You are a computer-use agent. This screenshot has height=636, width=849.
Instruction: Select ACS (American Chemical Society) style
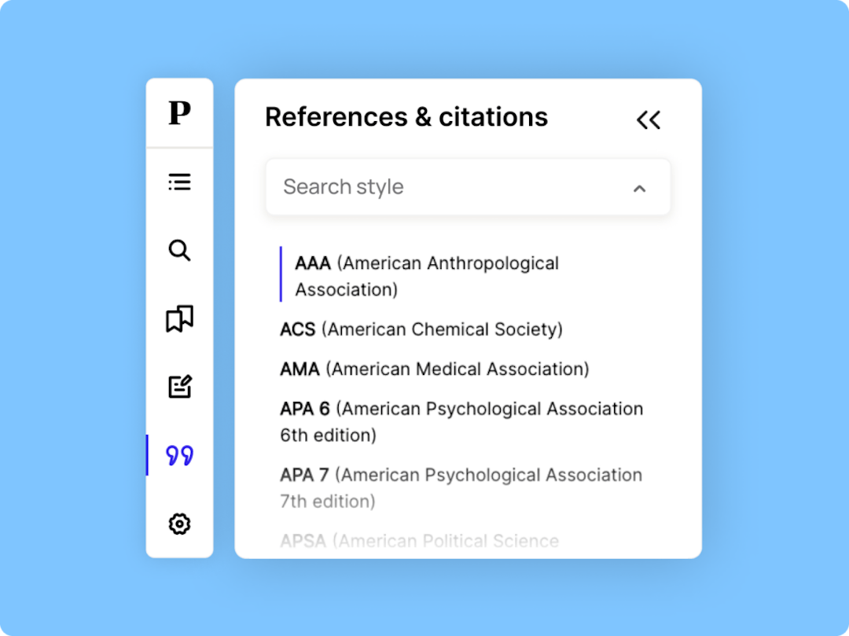421,329
